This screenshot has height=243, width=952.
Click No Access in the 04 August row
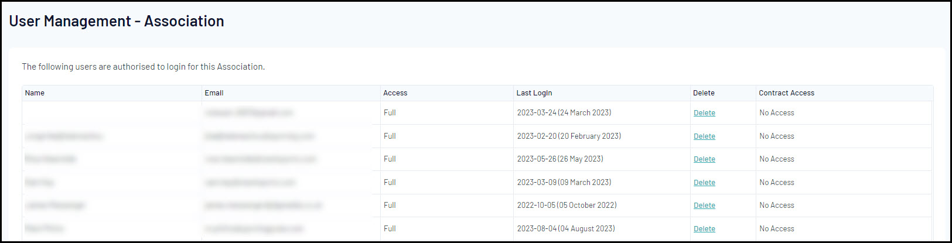(x=777, y=229)
